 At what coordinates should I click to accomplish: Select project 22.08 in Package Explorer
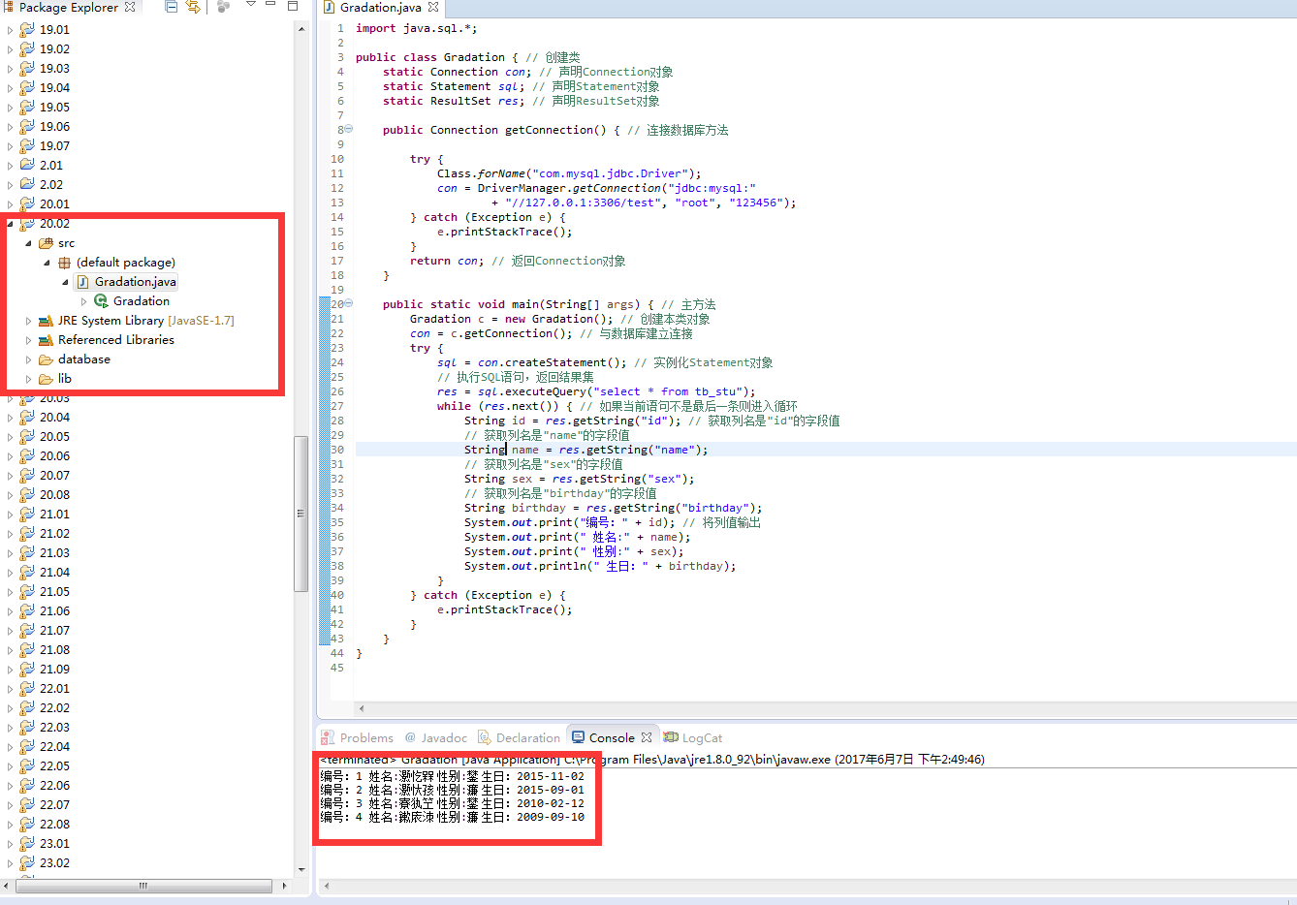pyautogui.click(x=54, y=825)
